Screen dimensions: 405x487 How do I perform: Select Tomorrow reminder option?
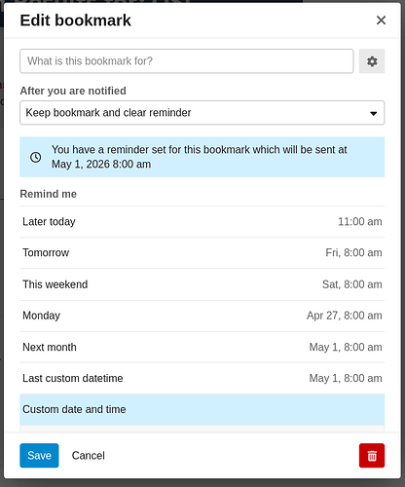(x=202, y=253)
